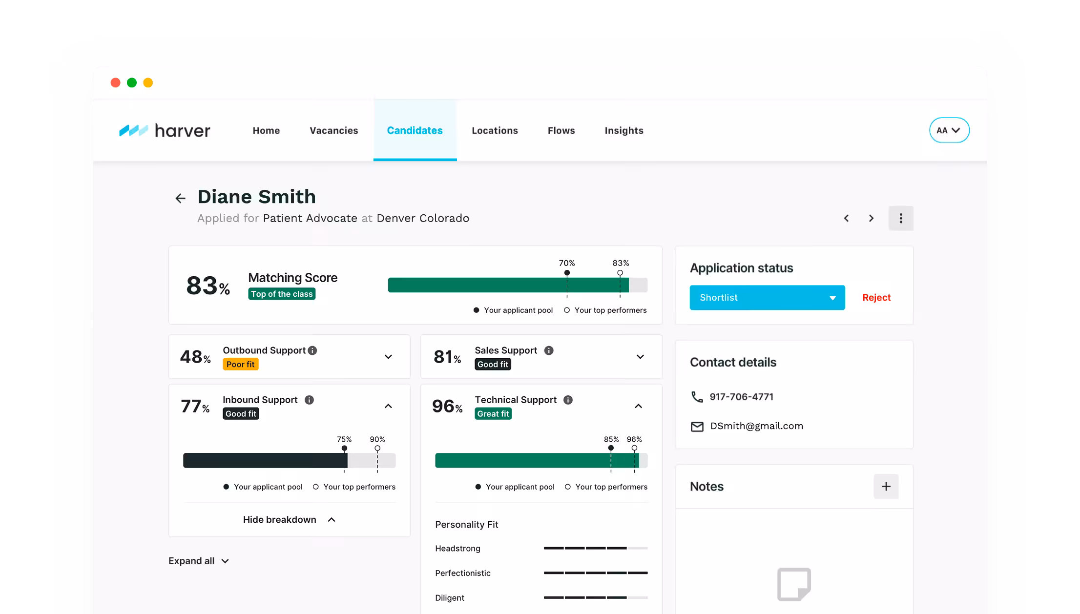Viewport: 1080px width, 614px height.
Task: View the next candidate with right chevron
Action: tap(871, 218)
